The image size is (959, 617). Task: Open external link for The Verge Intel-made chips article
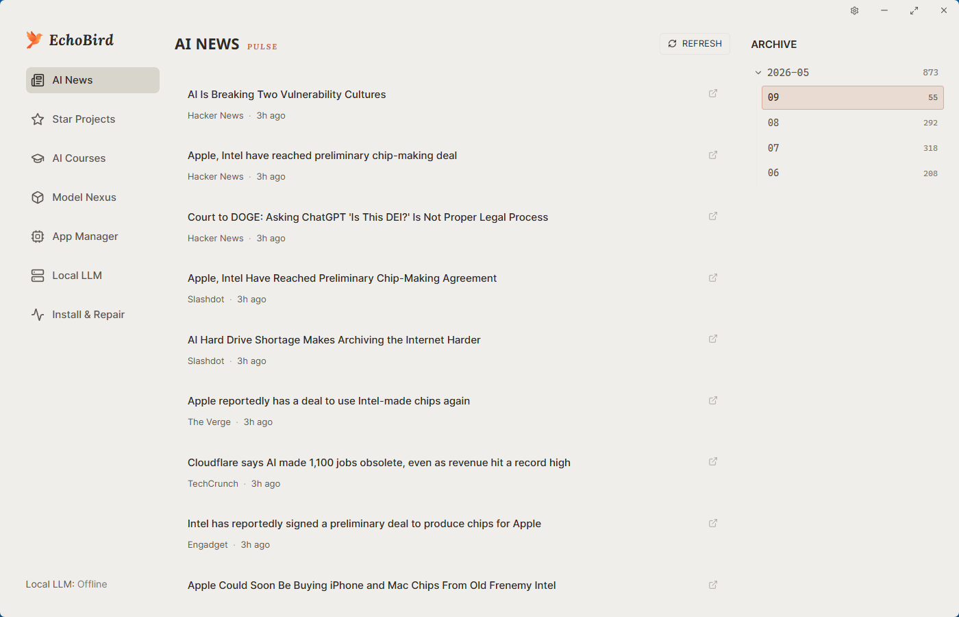click(x=713, y=400)
